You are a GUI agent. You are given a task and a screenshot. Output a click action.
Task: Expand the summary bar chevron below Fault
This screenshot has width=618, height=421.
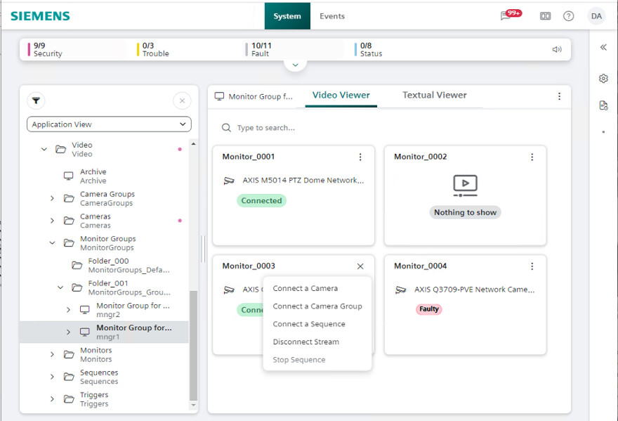pyautogui.click(x=295, y=65)
